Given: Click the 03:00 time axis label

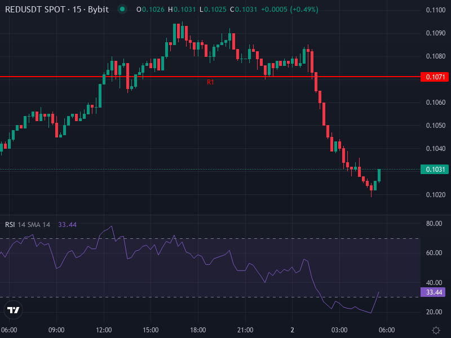Looking at the screenshot, I should (x=339, y=330).
